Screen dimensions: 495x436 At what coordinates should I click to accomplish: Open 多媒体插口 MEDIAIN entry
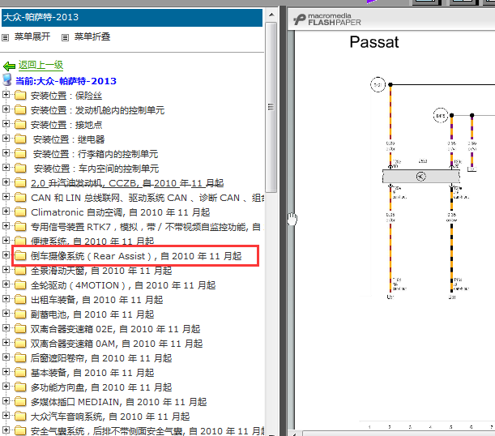[x=118, y=402]
